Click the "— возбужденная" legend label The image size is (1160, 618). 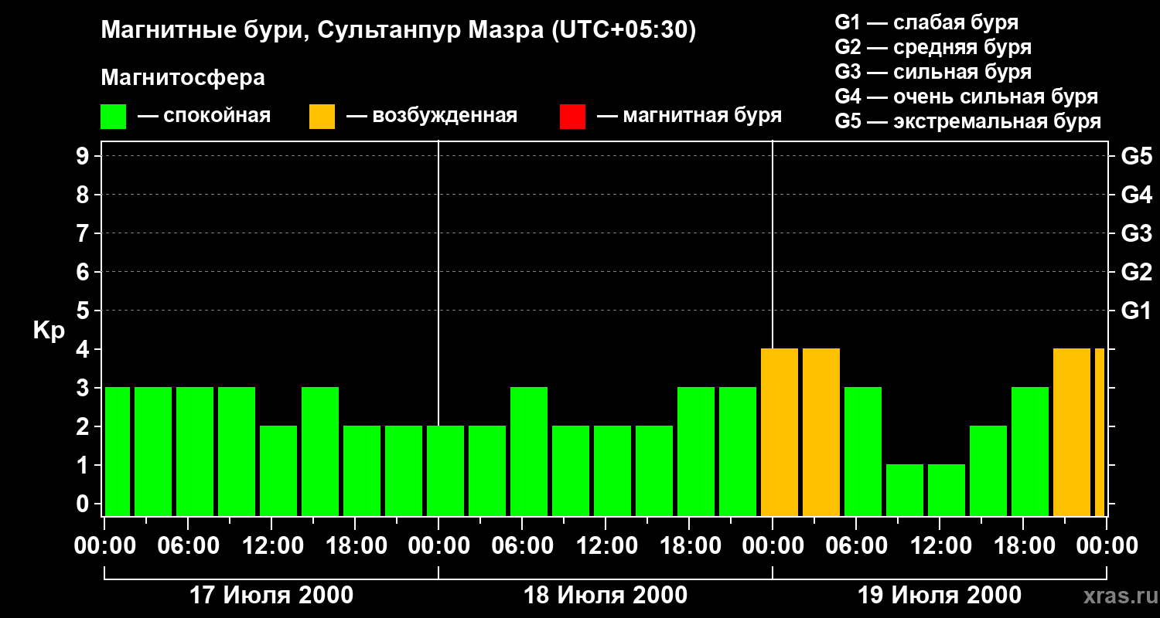[432, 117]
